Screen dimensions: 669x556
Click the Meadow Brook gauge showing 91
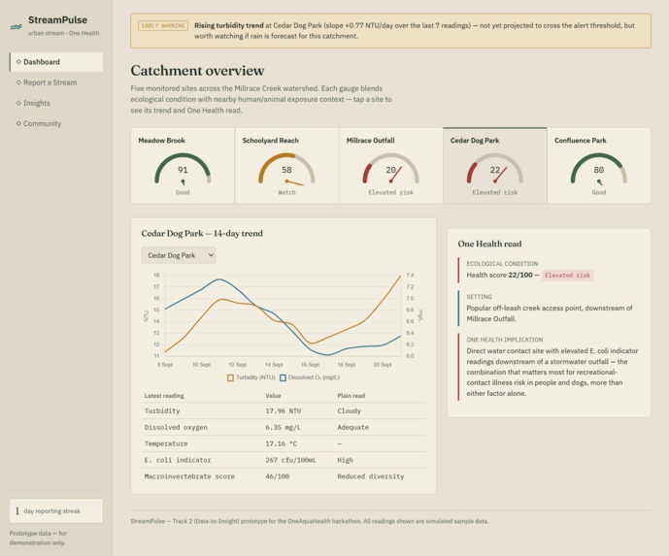[x=183, y=169]
